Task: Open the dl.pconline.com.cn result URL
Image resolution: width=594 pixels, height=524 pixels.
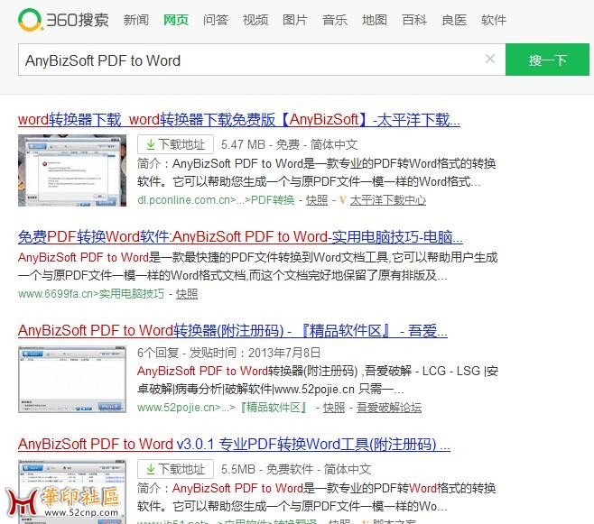Action: click(x=216, y=199)
